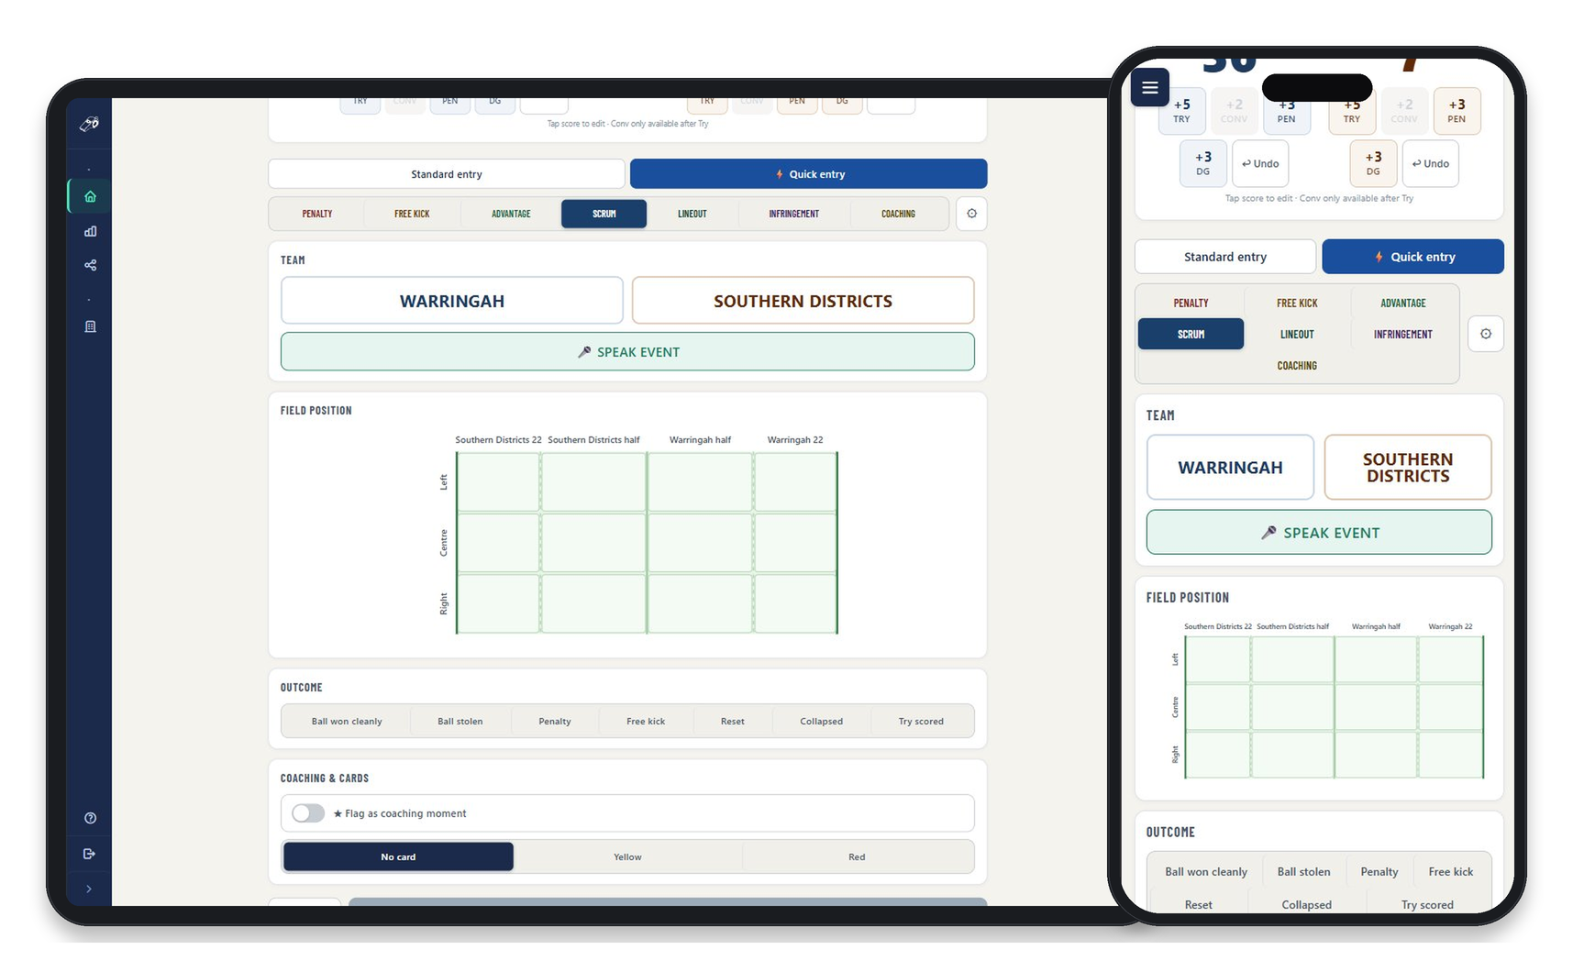Switch to Standard entry on phone

(x=1225, y=257)
